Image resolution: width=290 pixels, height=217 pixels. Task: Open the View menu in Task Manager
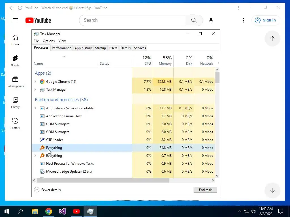click(62, 41)
